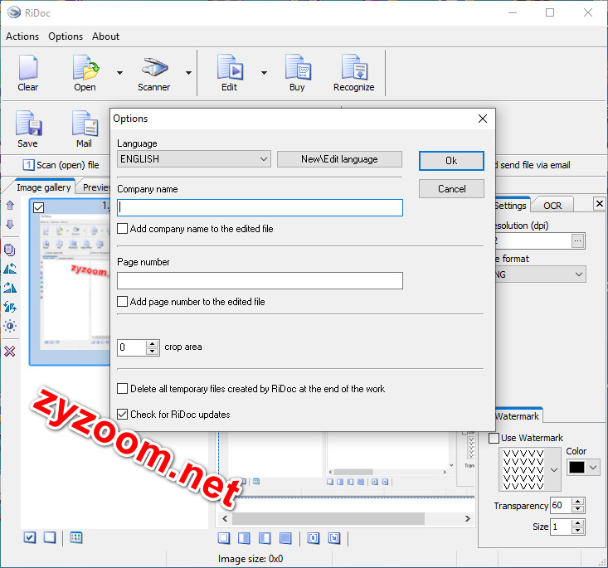Enable Add page number to the edited file

(123, 302)
